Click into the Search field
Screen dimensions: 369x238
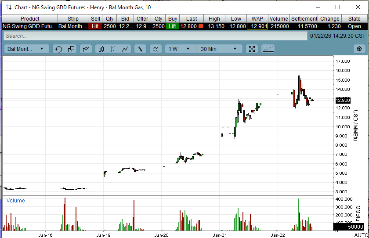pyautogui.click(x=155, y=36)
